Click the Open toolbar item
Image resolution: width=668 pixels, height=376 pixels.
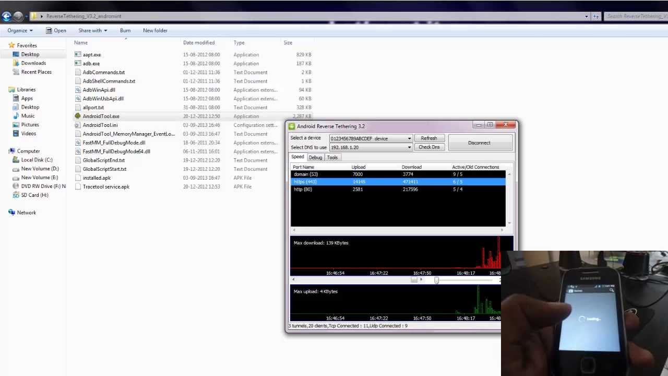point(56,31)
